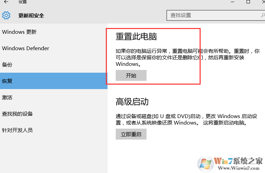This screenshot has height=173, width=265.
Task: Click the back arrow in title bar
Action: [6, 2]
